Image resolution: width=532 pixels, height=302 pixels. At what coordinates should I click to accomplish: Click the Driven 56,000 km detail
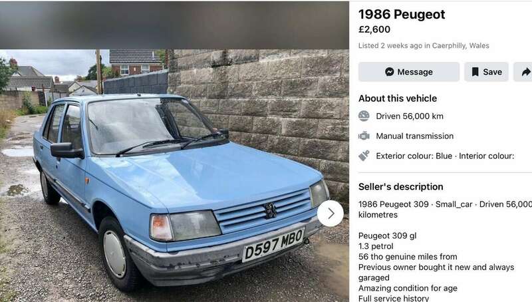(410, 116)
